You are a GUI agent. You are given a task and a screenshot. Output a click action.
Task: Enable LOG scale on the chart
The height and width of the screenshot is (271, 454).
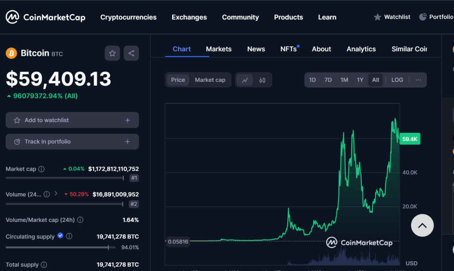click(396, 80)
